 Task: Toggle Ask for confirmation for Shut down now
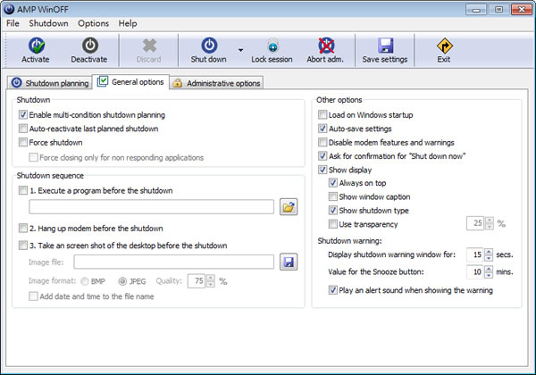(322, 155)
